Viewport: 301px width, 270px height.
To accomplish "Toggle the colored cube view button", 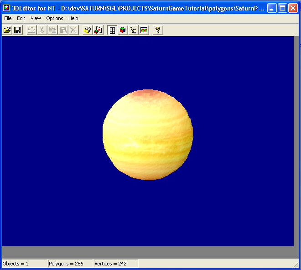I will click(x=123, y=30).
